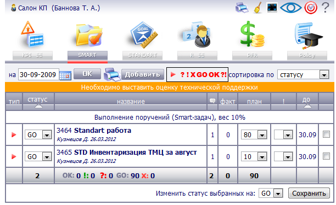Click the comment bubble column header icon
This screenshot has height=205, width=336.
(x=212, y=101)
